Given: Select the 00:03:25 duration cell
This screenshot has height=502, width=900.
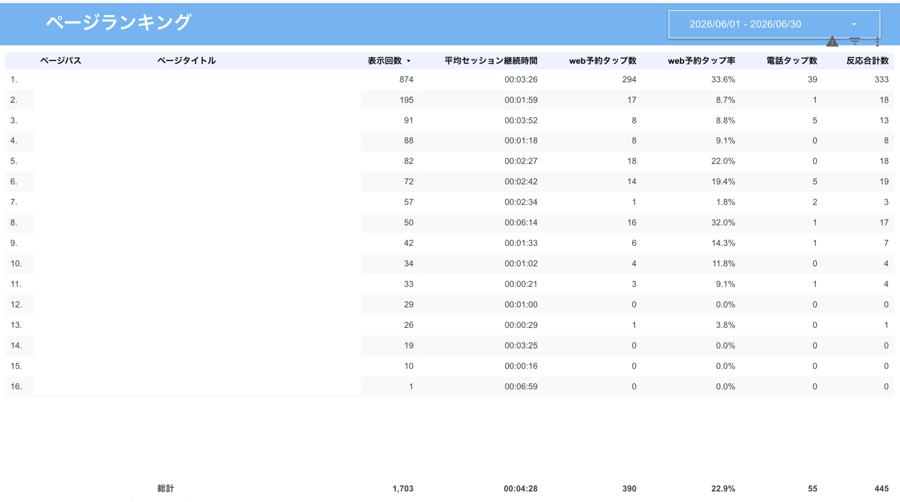Looking at the screenshot, I should [x=521, y=345].
